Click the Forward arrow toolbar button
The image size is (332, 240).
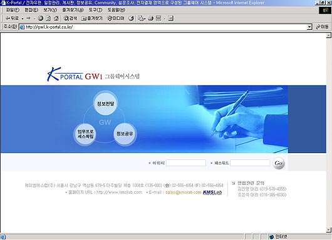(28, 18)
